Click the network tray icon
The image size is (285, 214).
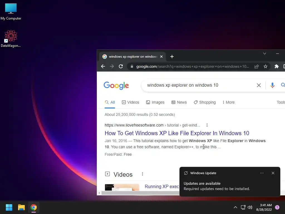(x=243, y=207)
